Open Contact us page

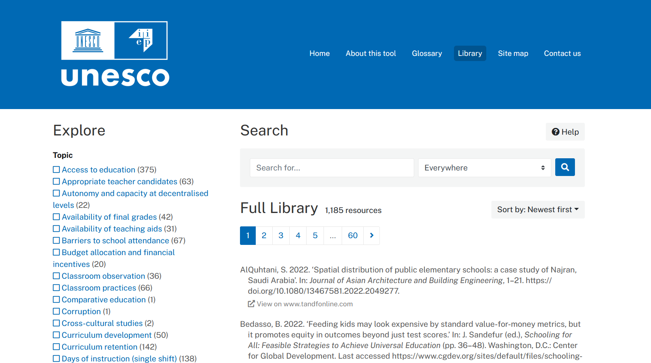pos(562,54)
